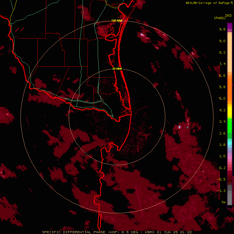
Task: Click the Specific Differential Phase KBRO caption
Action: pyautogui.click(x=117, y=232)
